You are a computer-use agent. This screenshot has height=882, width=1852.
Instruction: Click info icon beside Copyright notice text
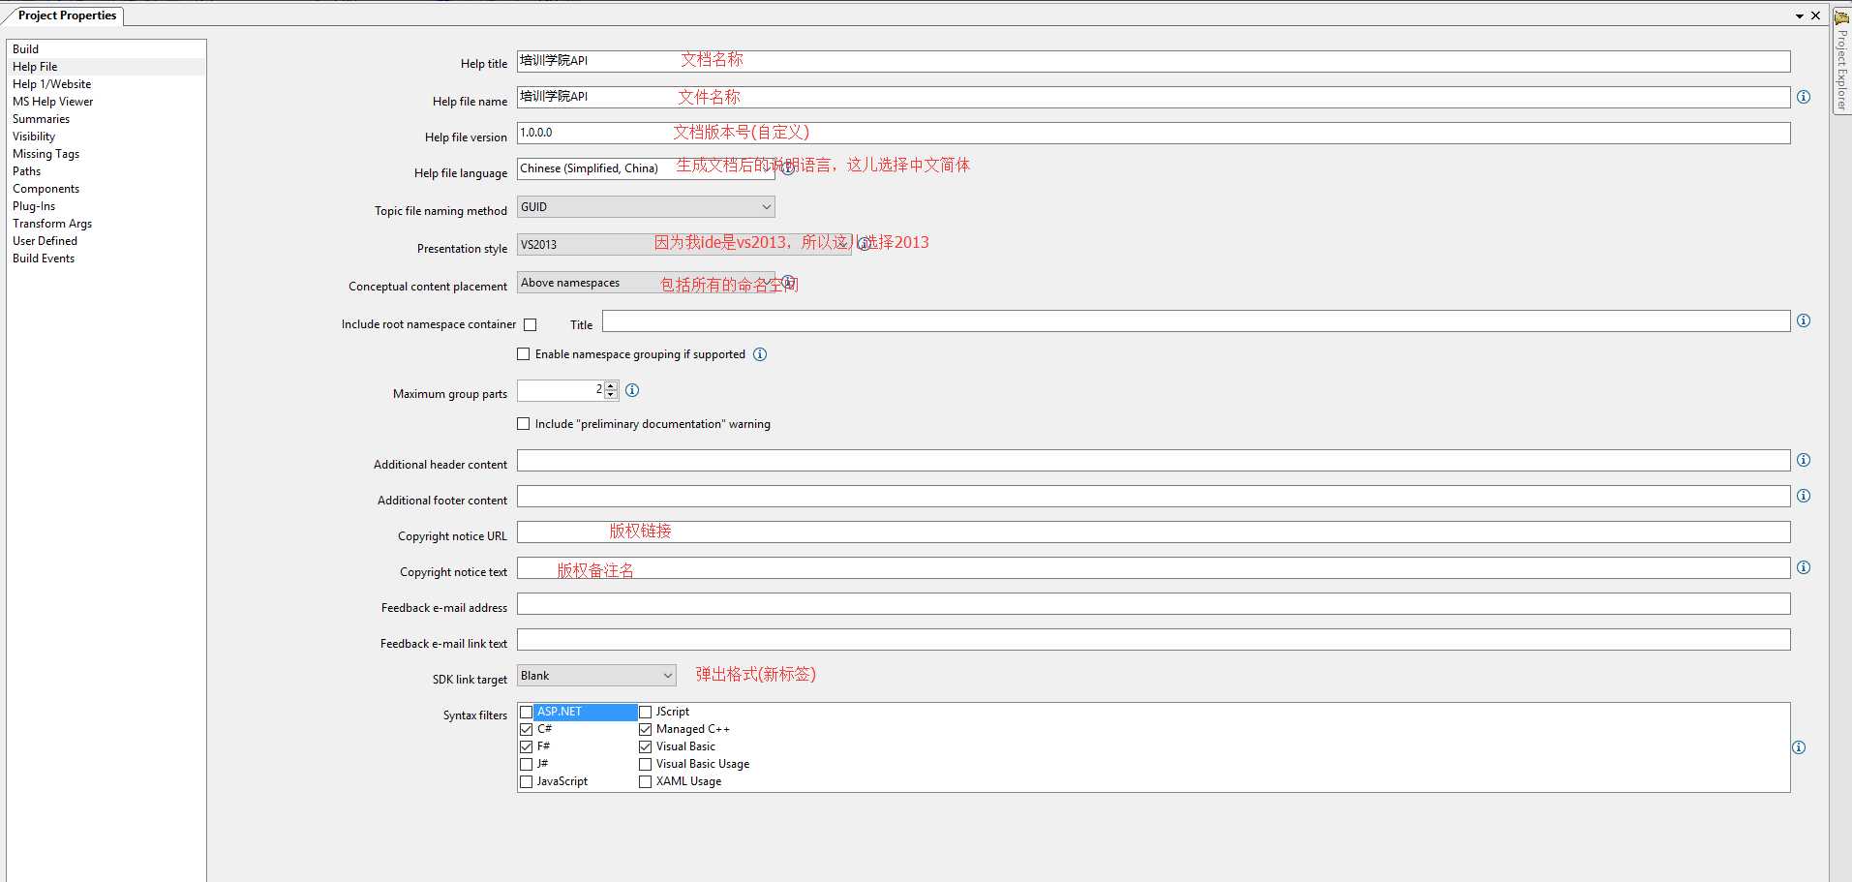click(x=1804, y=567)
